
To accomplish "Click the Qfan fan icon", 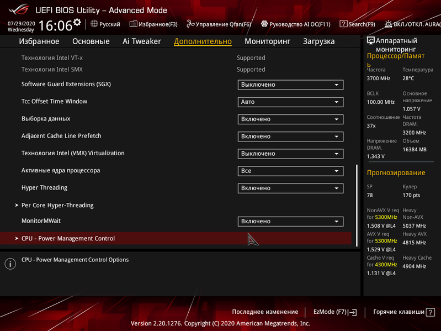I will (190, 24).
